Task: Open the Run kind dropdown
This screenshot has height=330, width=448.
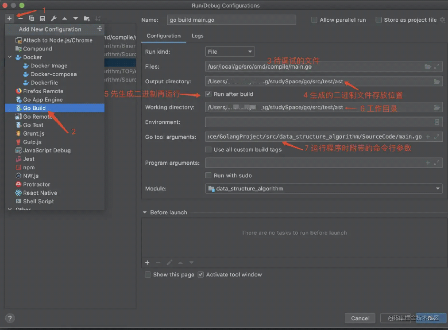Action: pyautogui.click(x=230, y=52)
